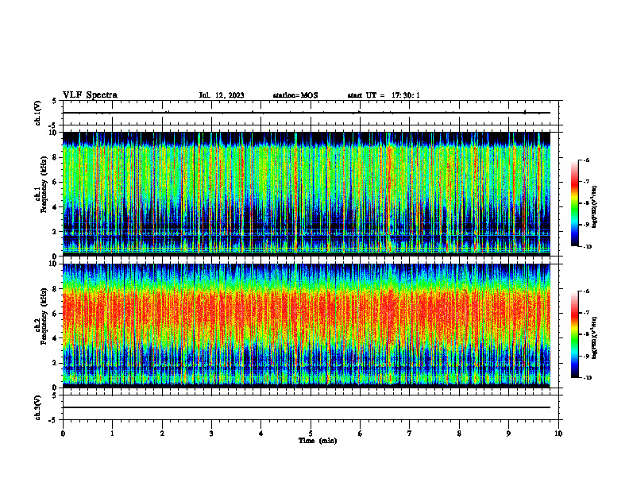Click the "10" tick on the Time axis

point(558,434)
